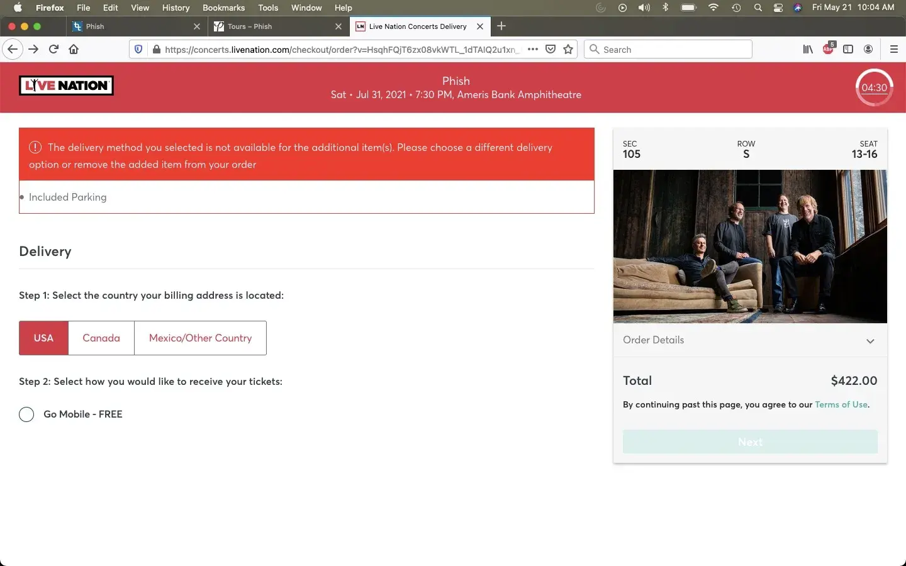Choose Canada as billing country
The image size is (906, 566).
(101, 338)
